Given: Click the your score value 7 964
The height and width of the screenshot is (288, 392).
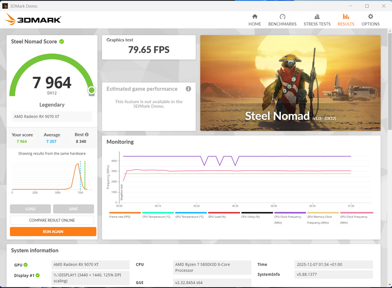Looking at the screenshot, I should (22, 141).
